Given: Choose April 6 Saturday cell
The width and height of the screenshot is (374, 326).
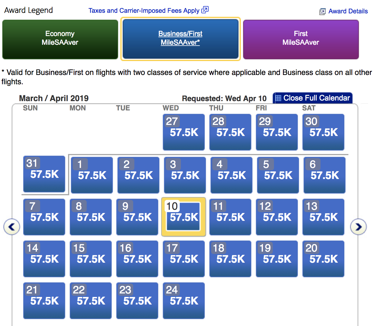Looking at the screenshot, I should (x=325, y=175).
